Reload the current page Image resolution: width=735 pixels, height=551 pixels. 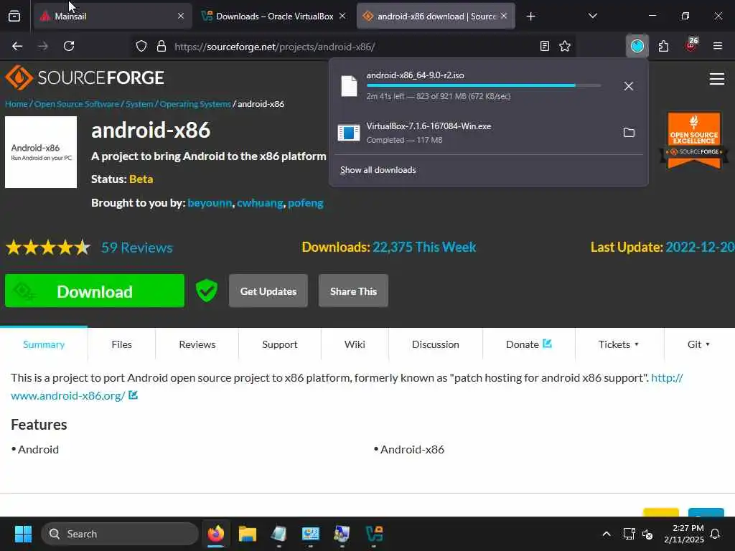coord(69,47)
